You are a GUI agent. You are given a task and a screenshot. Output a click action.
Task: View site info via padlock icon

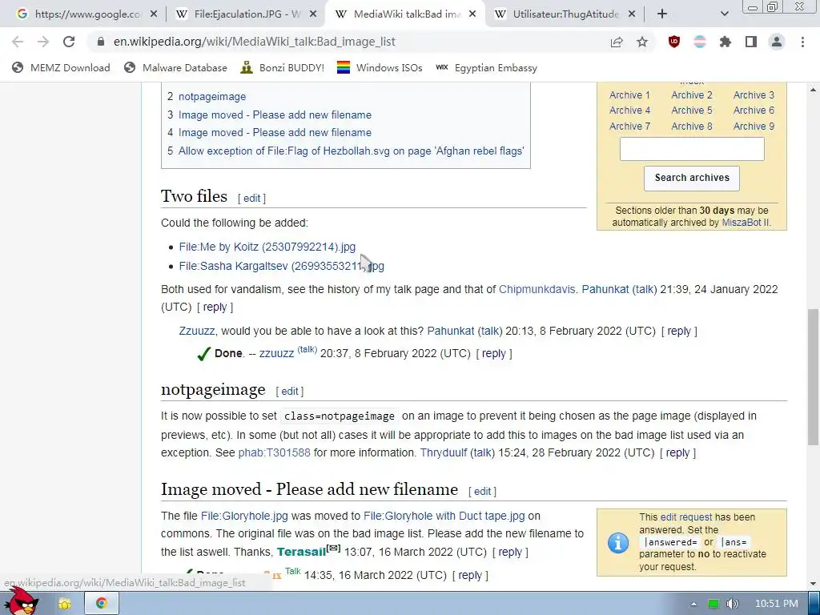click(x=101, y=42)
